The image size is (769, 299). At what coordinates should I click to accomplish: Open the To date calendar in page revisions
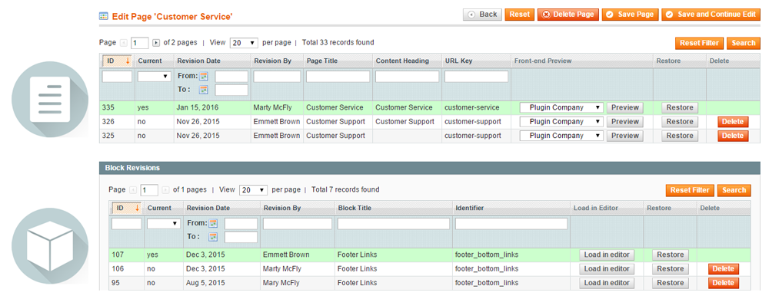click(x=204, y=90)
